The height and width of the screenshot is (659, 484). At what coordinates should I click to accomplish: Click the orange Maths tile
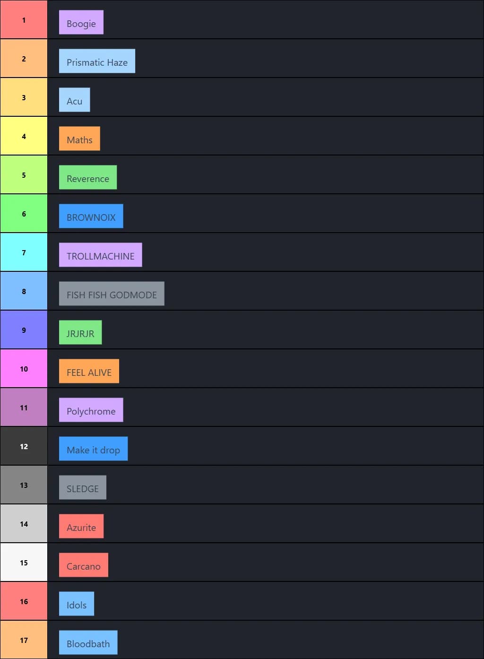pos(79,138)
